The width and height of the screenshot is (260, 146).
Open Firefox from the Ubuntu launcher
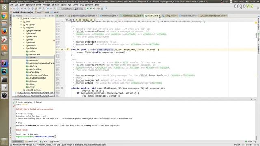pos(4,32)
